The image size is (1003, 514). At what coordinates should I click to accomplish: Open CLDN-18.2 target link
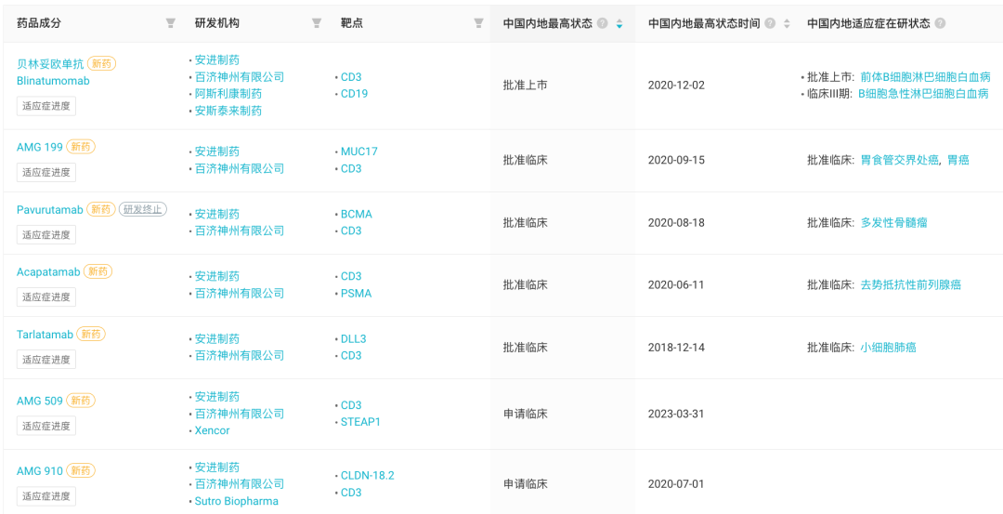(x=368, y=476)
